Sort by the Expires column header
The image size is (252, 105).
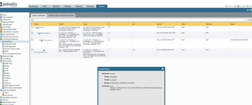pos(168,24)
